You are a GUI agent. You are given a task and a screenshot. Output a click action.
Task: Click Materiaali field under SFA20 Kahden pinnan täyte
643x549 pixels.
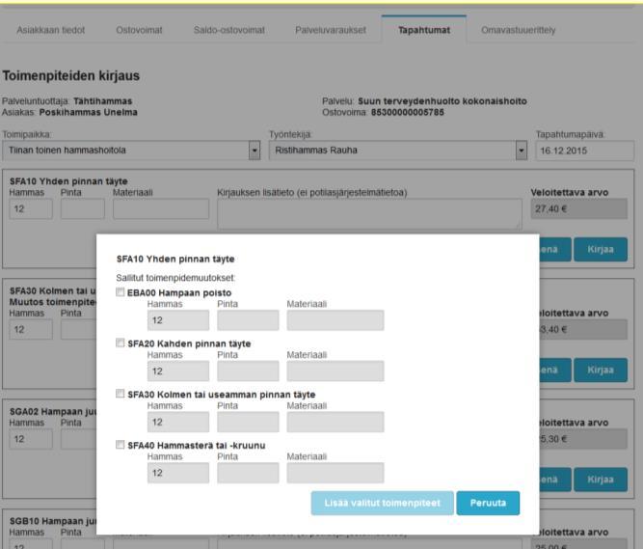[x=335, y=371]
